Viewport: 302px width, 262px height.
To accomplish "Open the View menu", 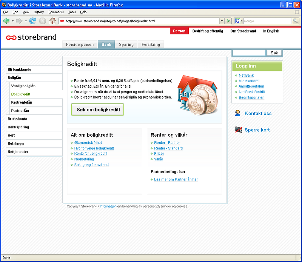I will [x=26, y=12].
